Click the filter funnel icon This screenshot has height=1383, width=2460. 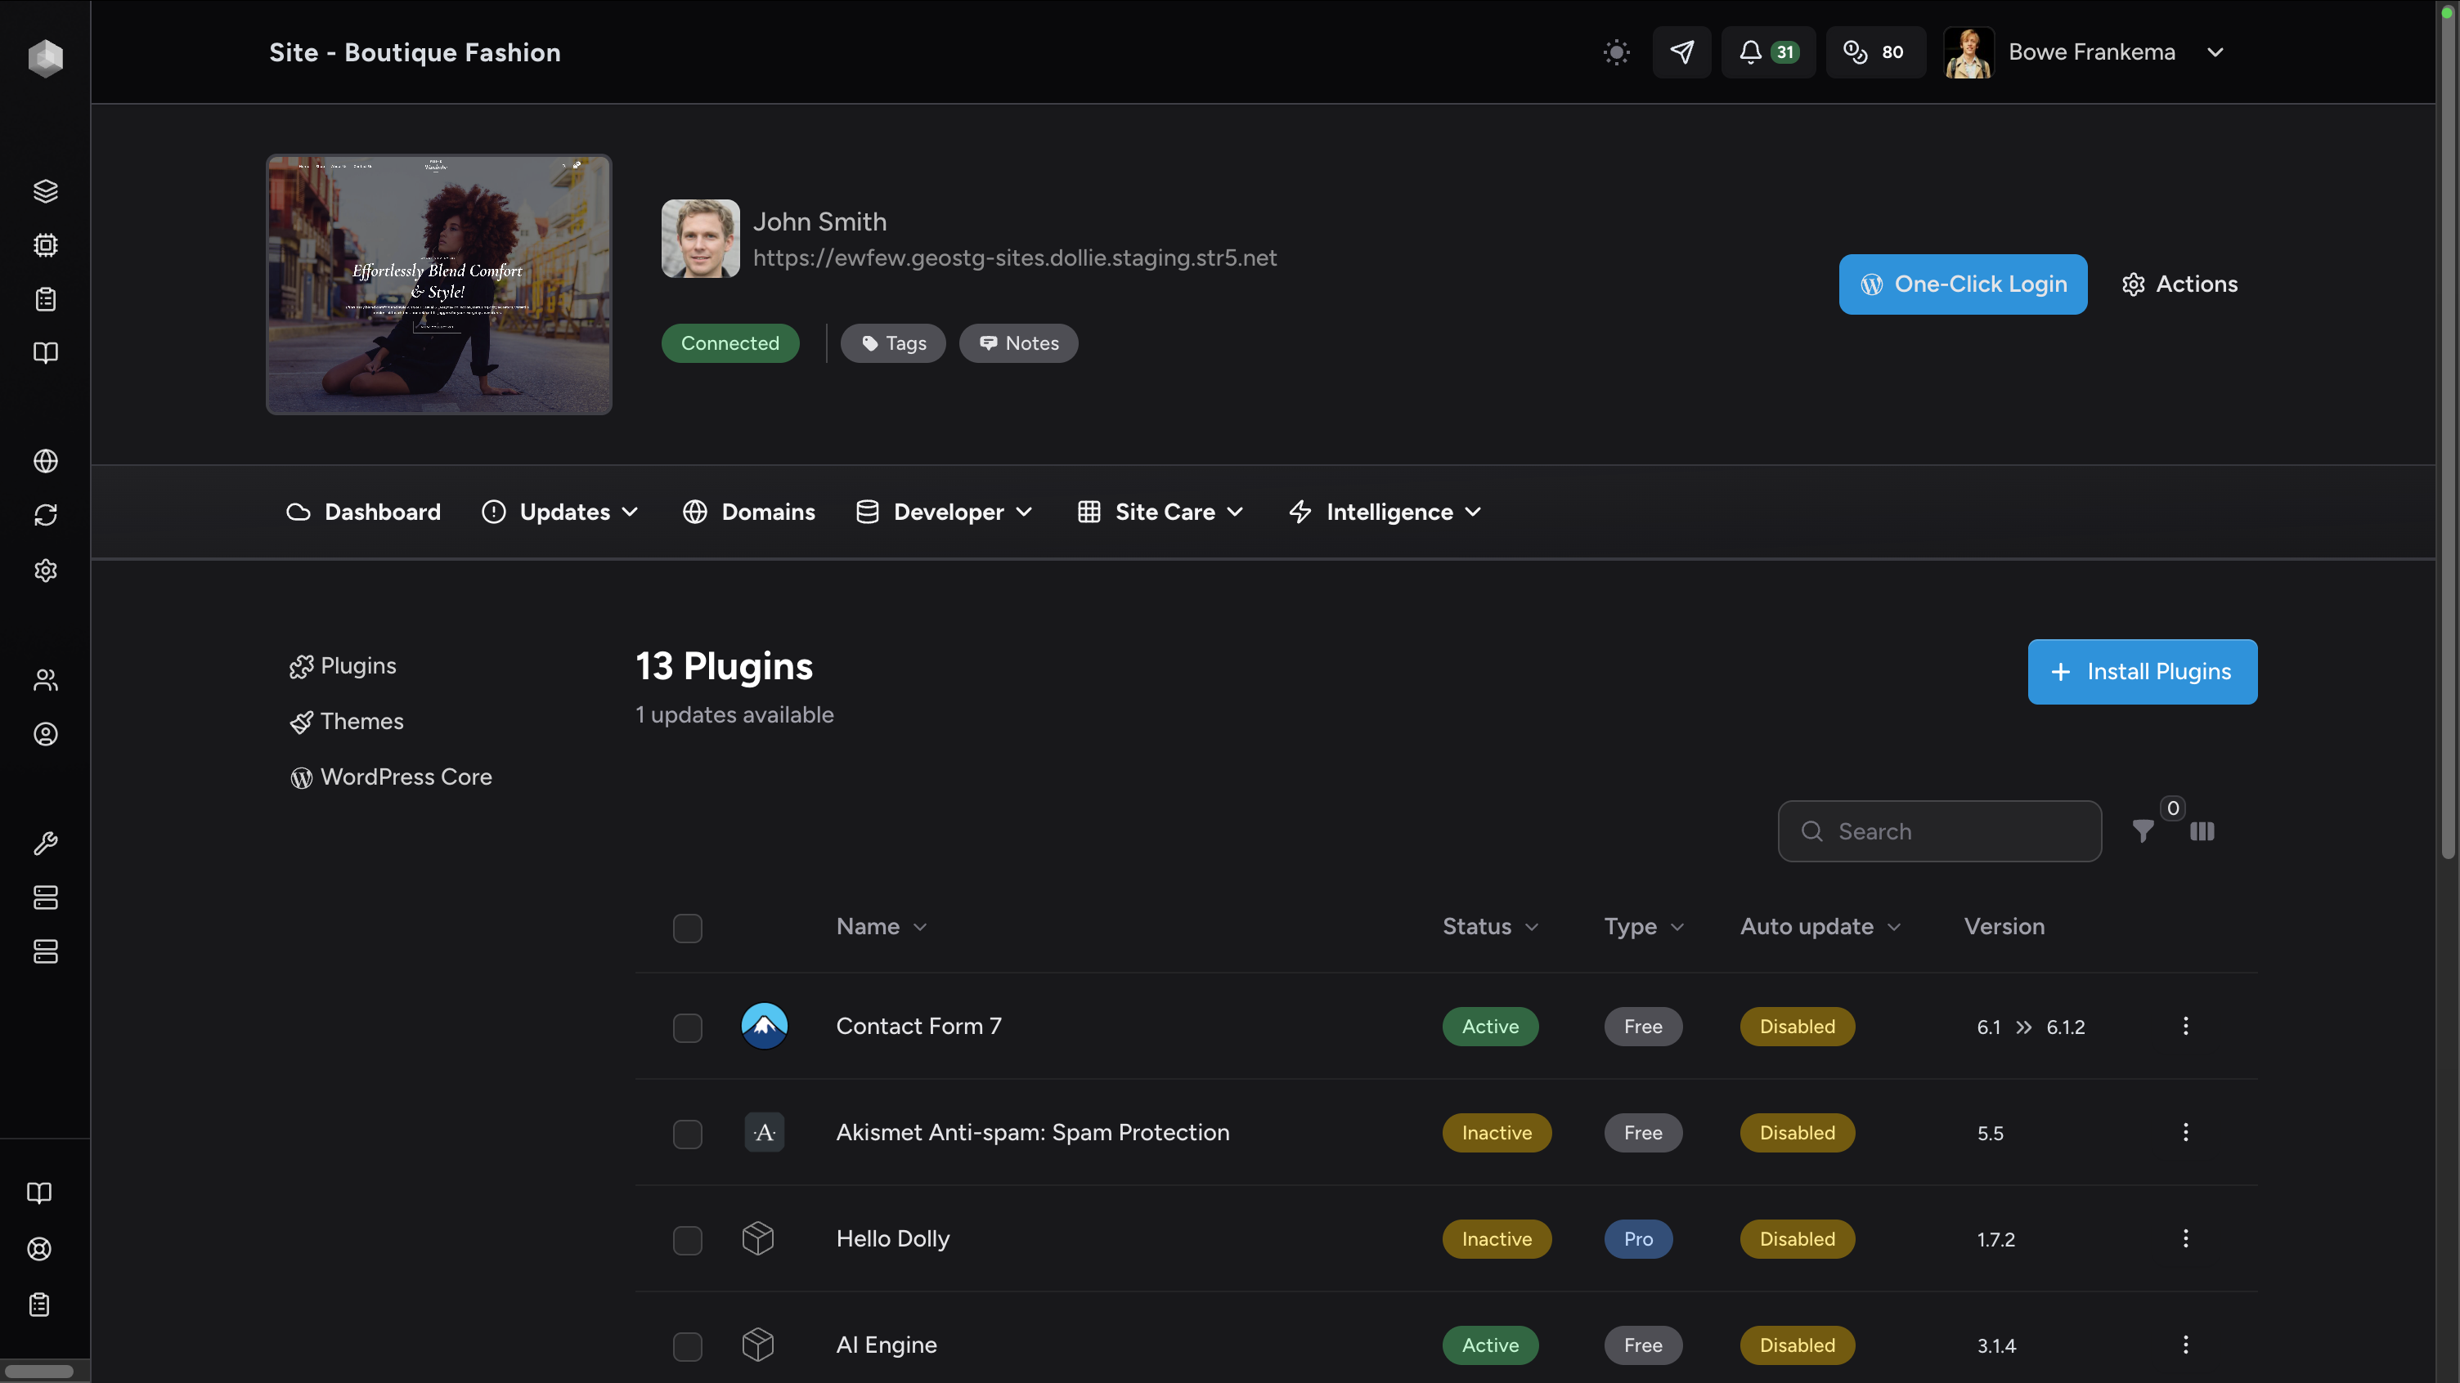click(2142, 831)
